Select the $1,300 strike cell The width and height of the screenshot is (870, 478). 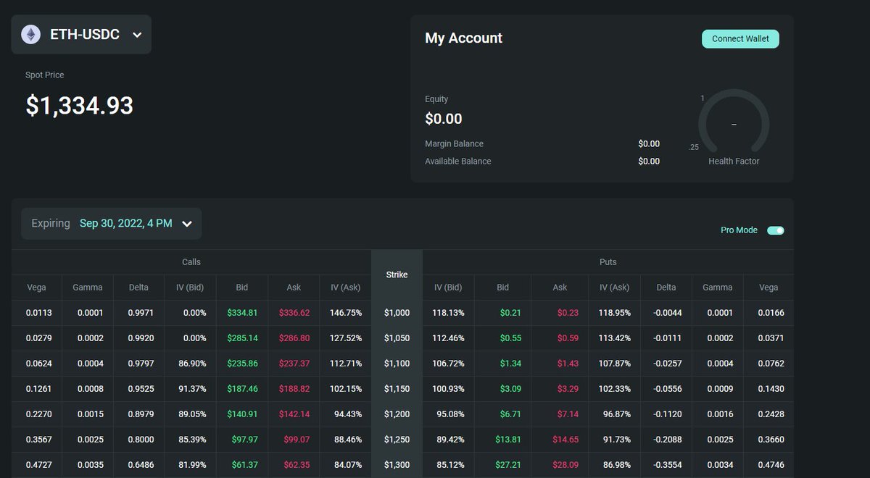coord(397,465)
